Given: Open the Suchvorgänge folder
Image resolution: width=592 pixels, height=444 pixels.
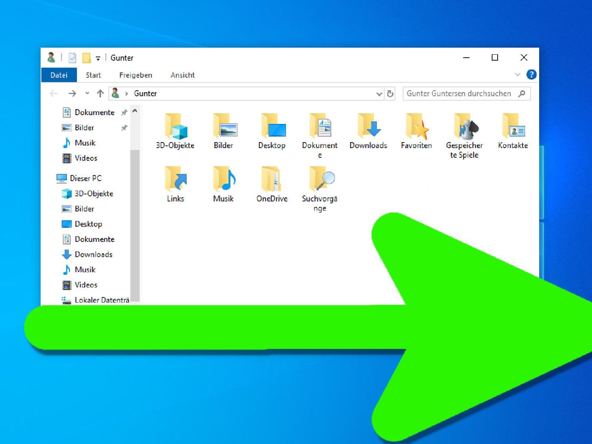Looking at the screenshot, I should coord(320,181).
